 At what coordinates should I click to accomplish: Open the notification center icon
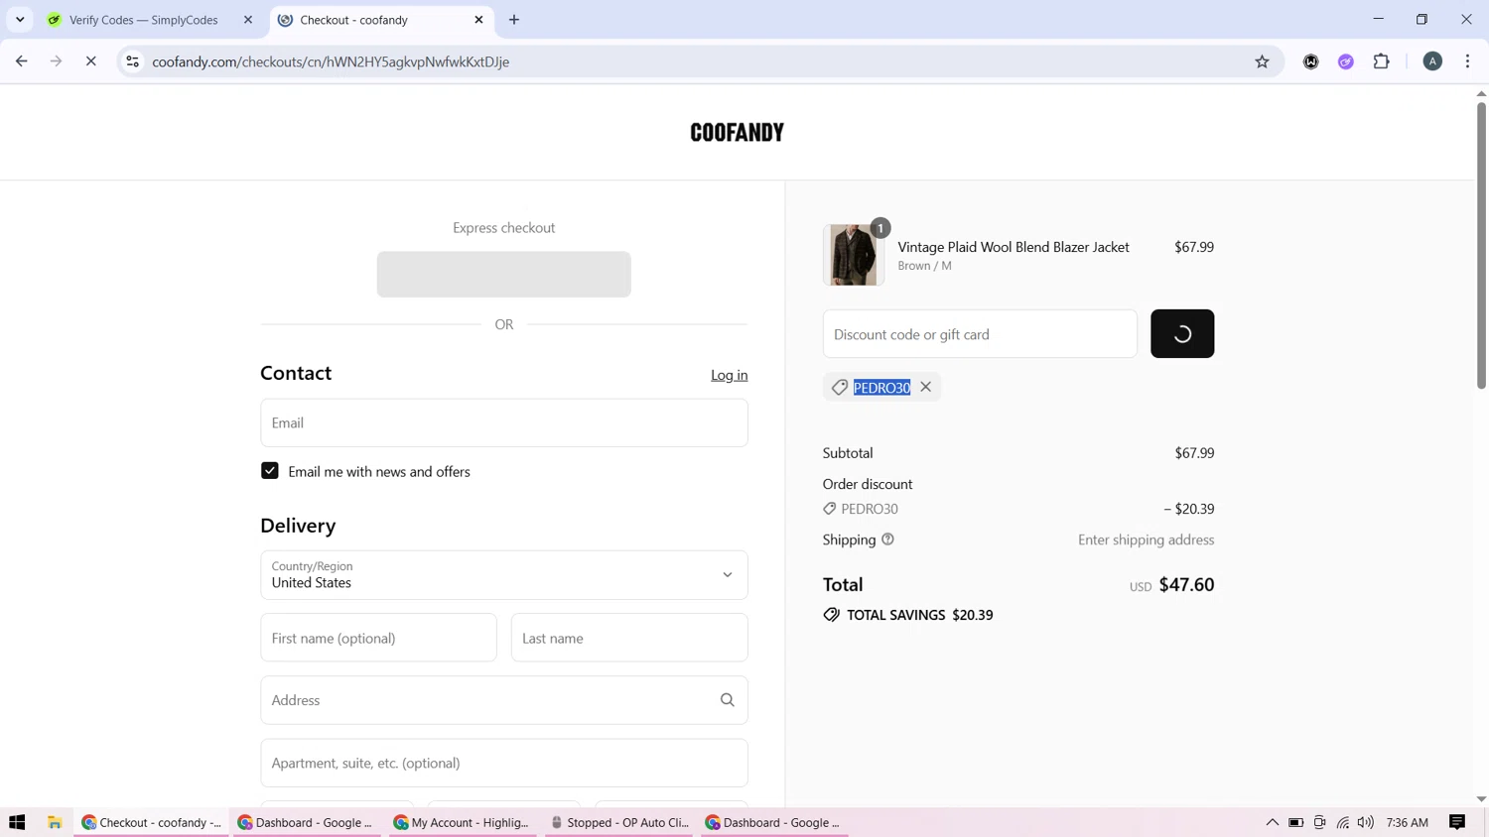(x=1457, y=822)
